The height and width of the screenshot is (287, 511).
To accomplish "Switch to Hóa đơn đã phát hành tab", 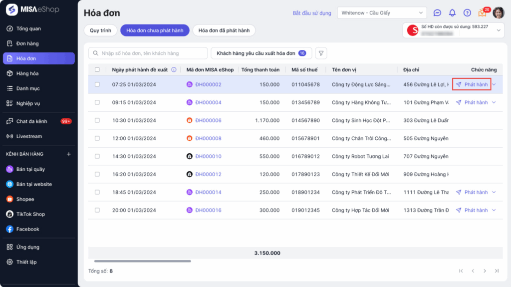I will pyautogui.click(x=224, y=30).
